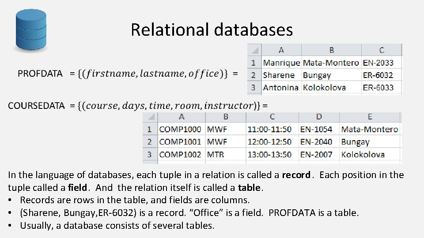Click the cell "Sharene"

[281, 75]
